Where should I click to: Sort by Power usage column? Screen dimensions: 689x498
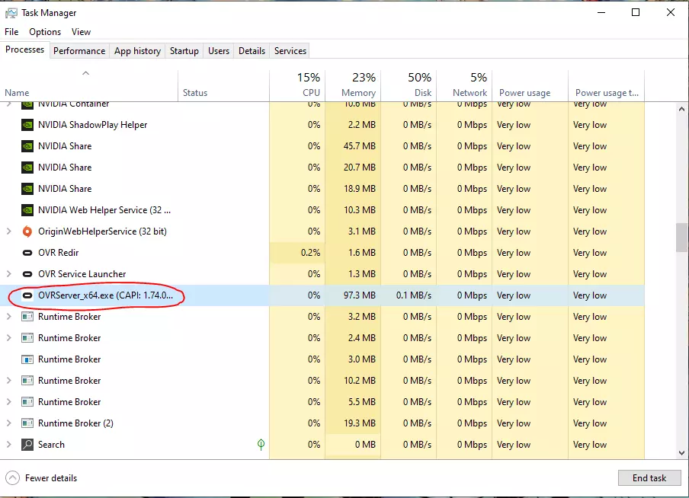tap(530, 85)
